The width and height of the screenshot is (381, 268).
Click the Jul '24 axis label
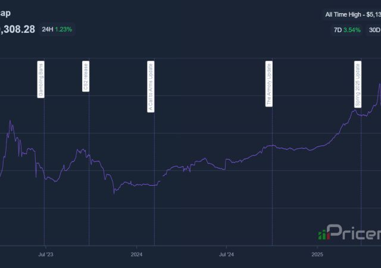(x=226, y=255)
